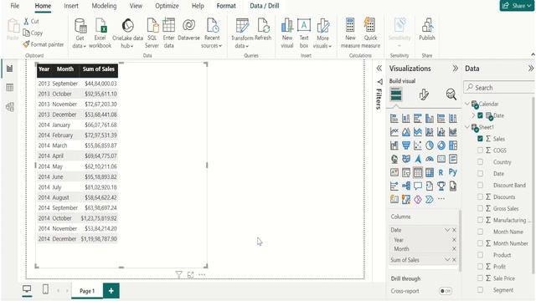Select the Python visual
This screenshot has width=536, height=301.
tap(452, 172)
